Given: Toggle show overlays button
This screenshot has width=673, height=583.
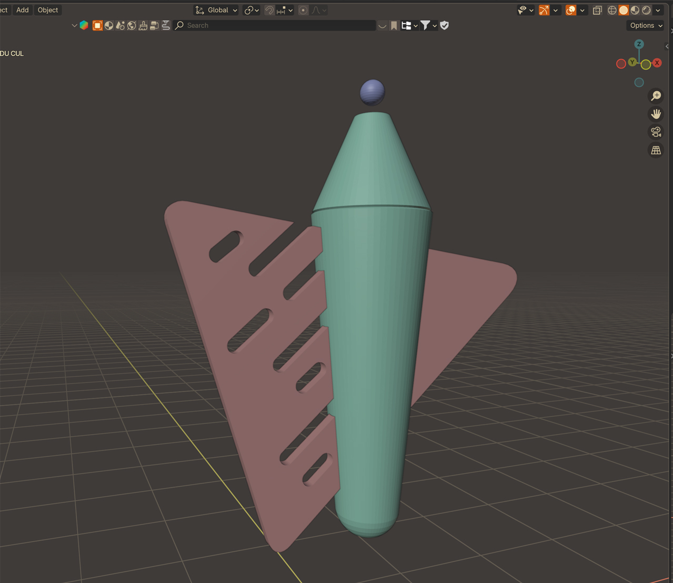Looking at the screenshot, I should (x=571, y=10).
